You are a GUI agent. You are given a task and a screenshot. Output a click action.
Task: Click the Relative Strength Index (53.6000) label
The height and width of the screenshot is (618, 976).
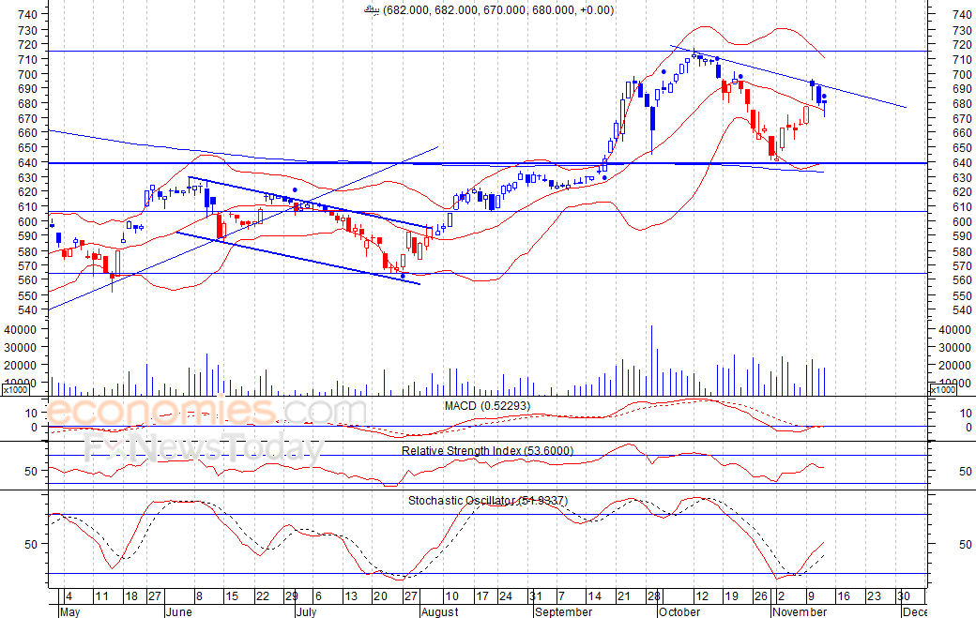[487, 451]
